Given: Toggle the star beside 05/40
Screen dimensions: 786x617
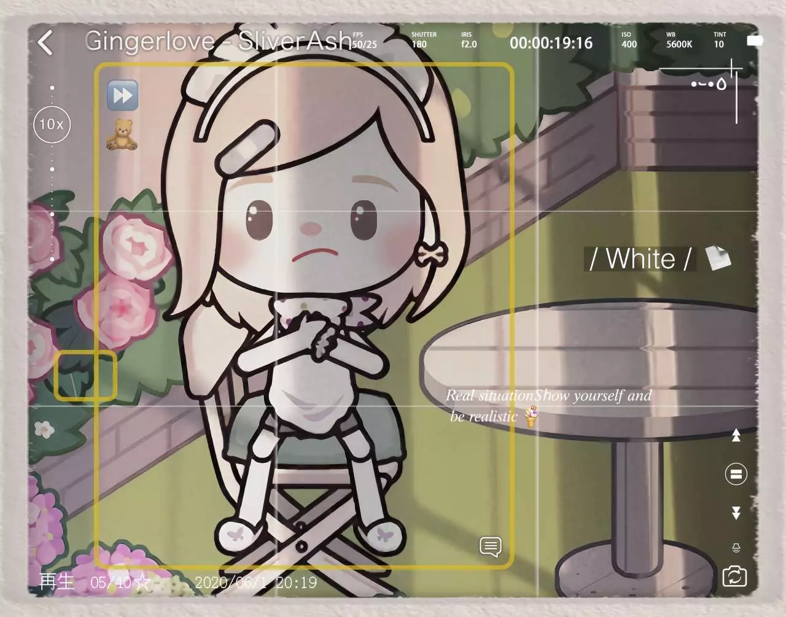Looking at the screenshot, I should [142, 581].
